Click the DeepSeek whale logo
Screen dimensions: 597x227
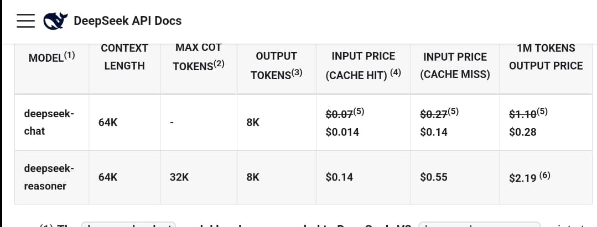tap(55, 21)
